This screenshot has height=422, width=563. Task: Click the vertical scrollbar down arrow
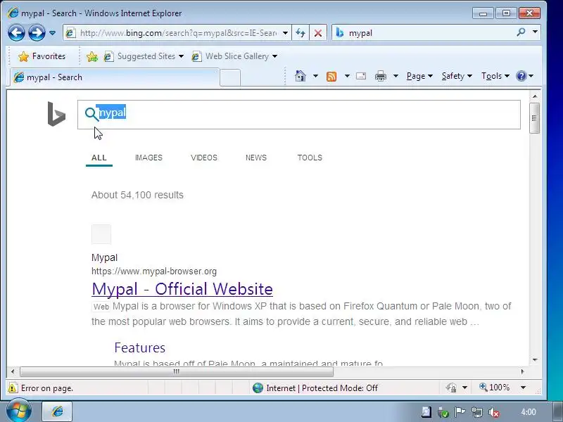[535, 360]
